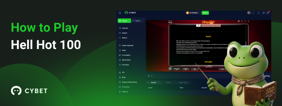Toggle theater mode icon below game
Screen dimensions: 282x106
tap(152, 76)
